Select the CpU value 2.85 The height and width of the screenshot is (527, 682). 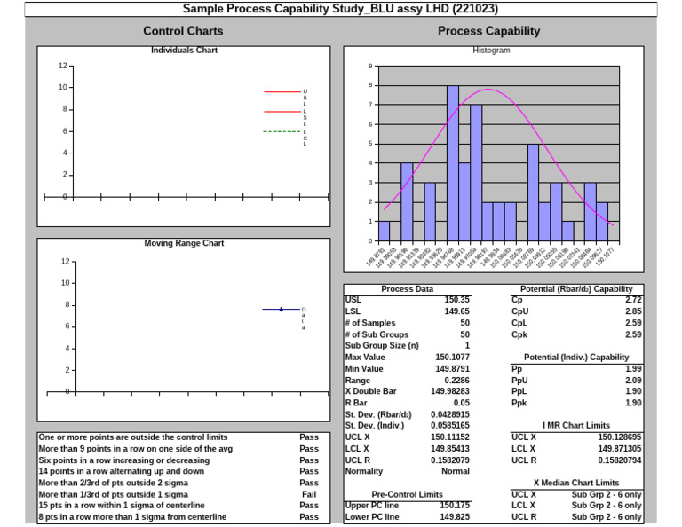(x=633, y=311)
